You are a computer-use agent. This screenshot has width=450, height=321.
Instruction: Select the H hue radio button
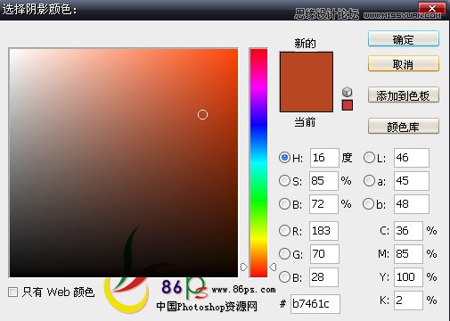click(284, 158)
